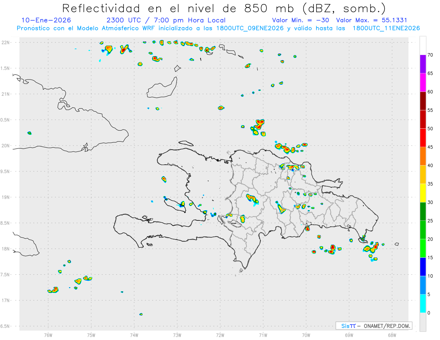The height and width of the screenshot is (340, 440).
Task: Click the colorbar tick label "25"
Action: [430, 221]
